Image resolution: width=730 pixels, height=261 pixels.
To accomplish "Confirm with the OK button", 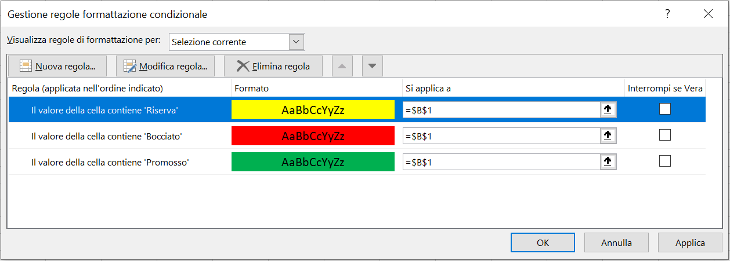I will coord(543,243).
